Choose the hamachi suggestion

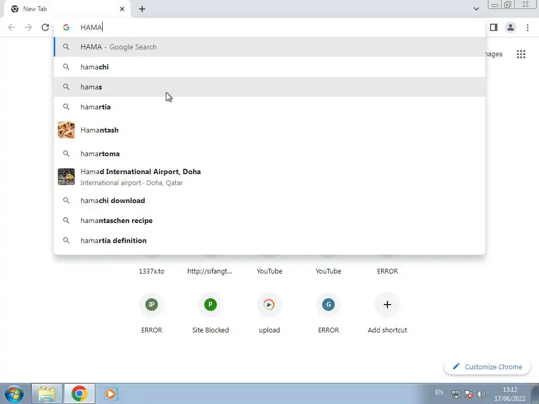(x=269, y=67)
